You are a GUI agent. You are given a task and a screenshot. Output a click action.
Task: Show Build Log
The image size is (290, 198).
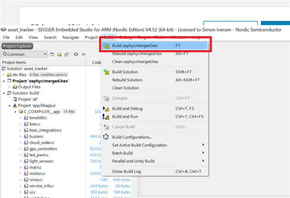(155, 171)
